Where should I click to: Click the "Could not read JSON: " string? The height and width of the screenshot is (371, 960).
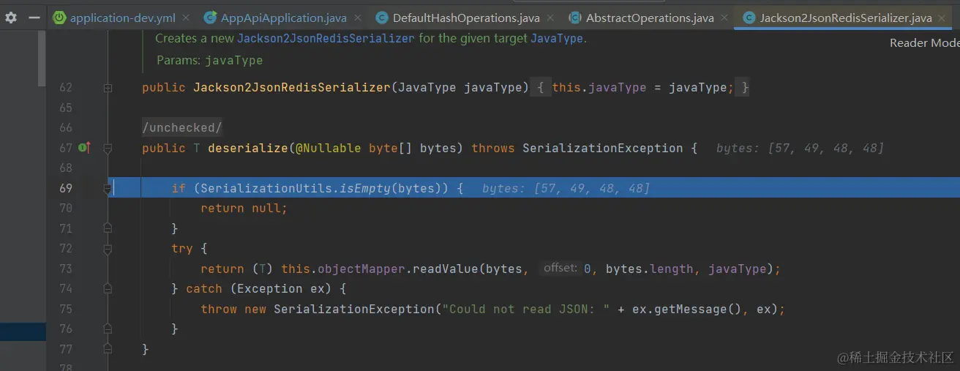tap(526, 309)
